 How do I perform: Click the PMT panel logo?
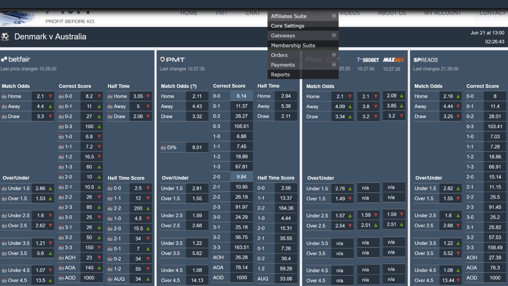(172, 60)
